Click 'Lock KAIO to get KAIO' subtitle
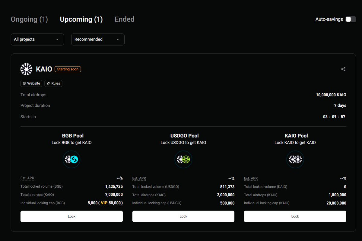Screen dimensions: 362x241 click(295, 142)
